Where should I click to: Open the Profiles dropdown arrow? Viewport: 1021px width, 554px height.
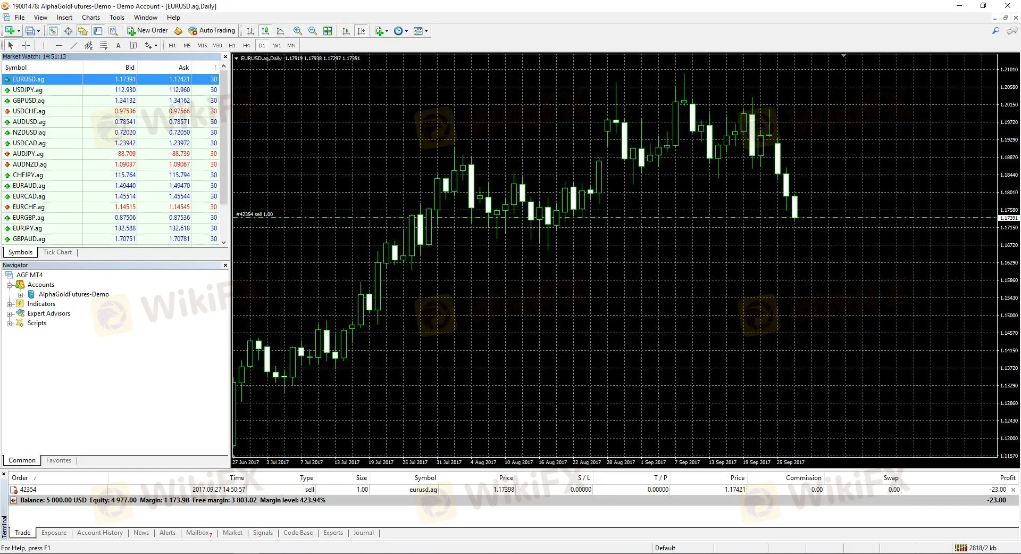coord(38,31)
